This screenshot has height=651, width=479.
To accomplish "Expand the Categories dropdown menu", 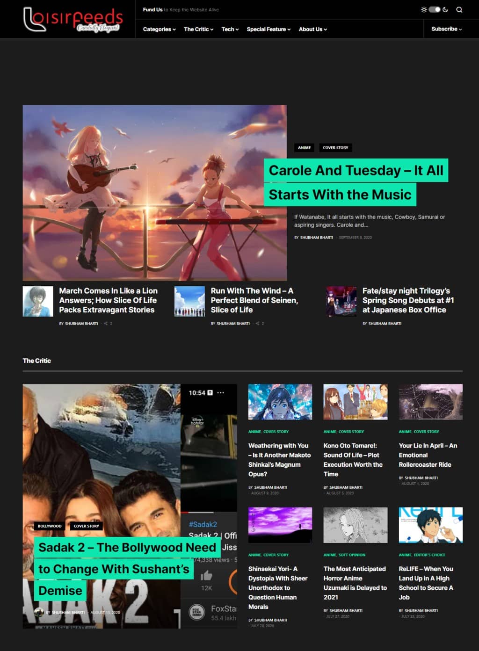I will [x=160, y=29].
